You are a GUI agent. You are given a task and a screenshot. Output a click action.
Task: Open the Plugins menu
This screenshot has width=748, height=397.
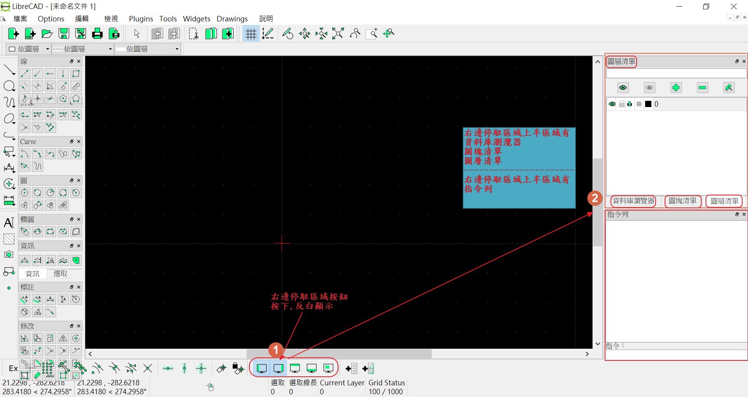[141, 19]
